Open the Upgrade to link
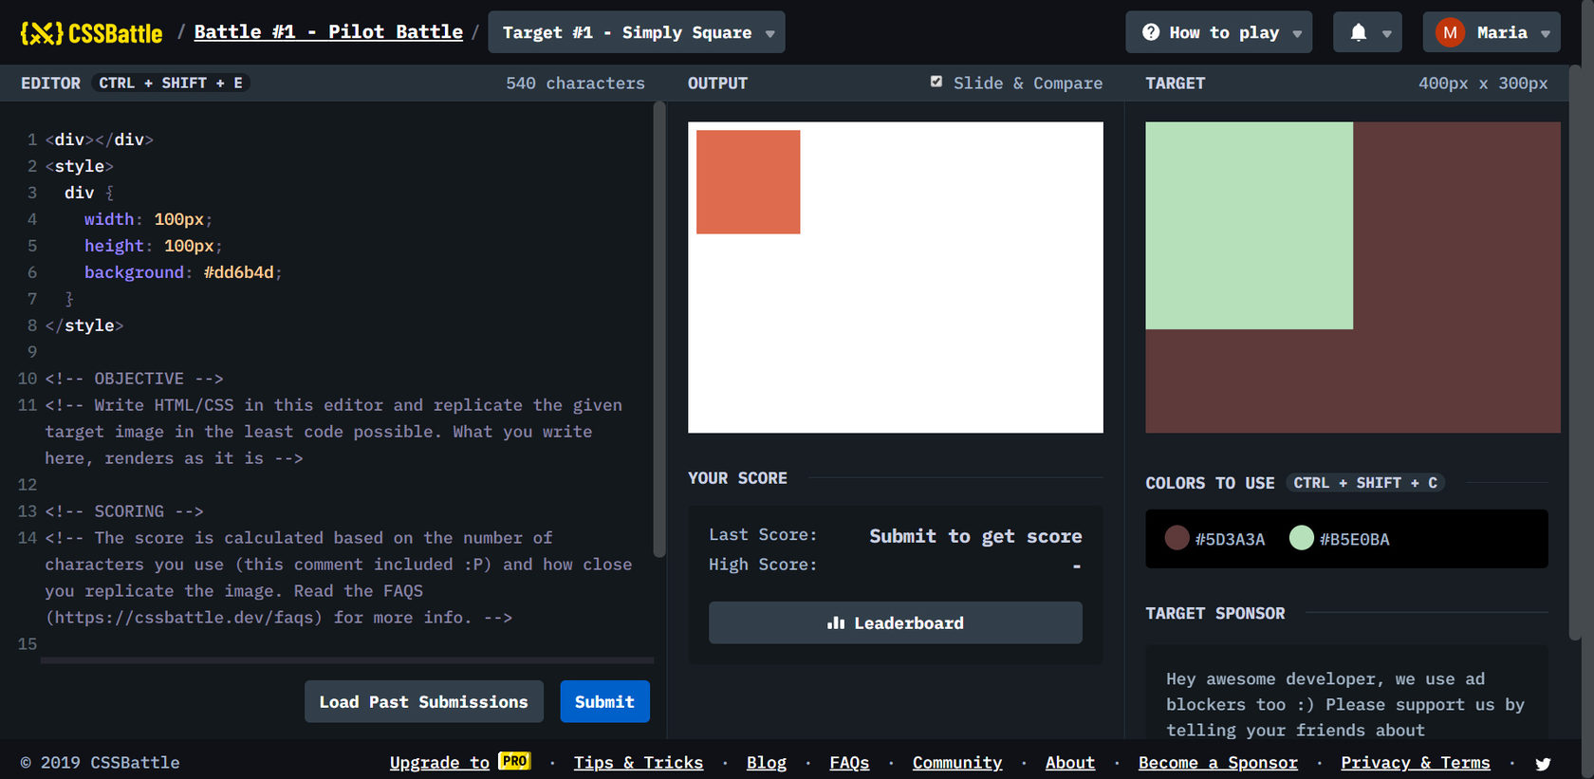The height and width of the screenshot is (779, 1594). (x=439, y=763)
